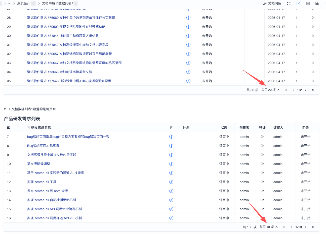Open requirement #80647 增加文档目录区块拖动调整宽度的热区范围
Viewport: 326px width, 234px height.
tap(74, 63)
